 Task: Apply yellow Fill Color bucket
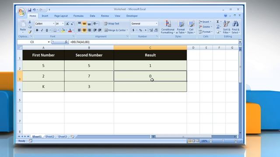[63, 30]
